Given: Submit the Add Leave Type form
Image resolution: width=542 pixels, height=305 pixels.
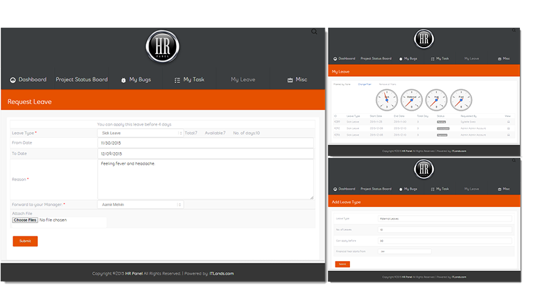Looking at the screenshot, I should (342, 264).
